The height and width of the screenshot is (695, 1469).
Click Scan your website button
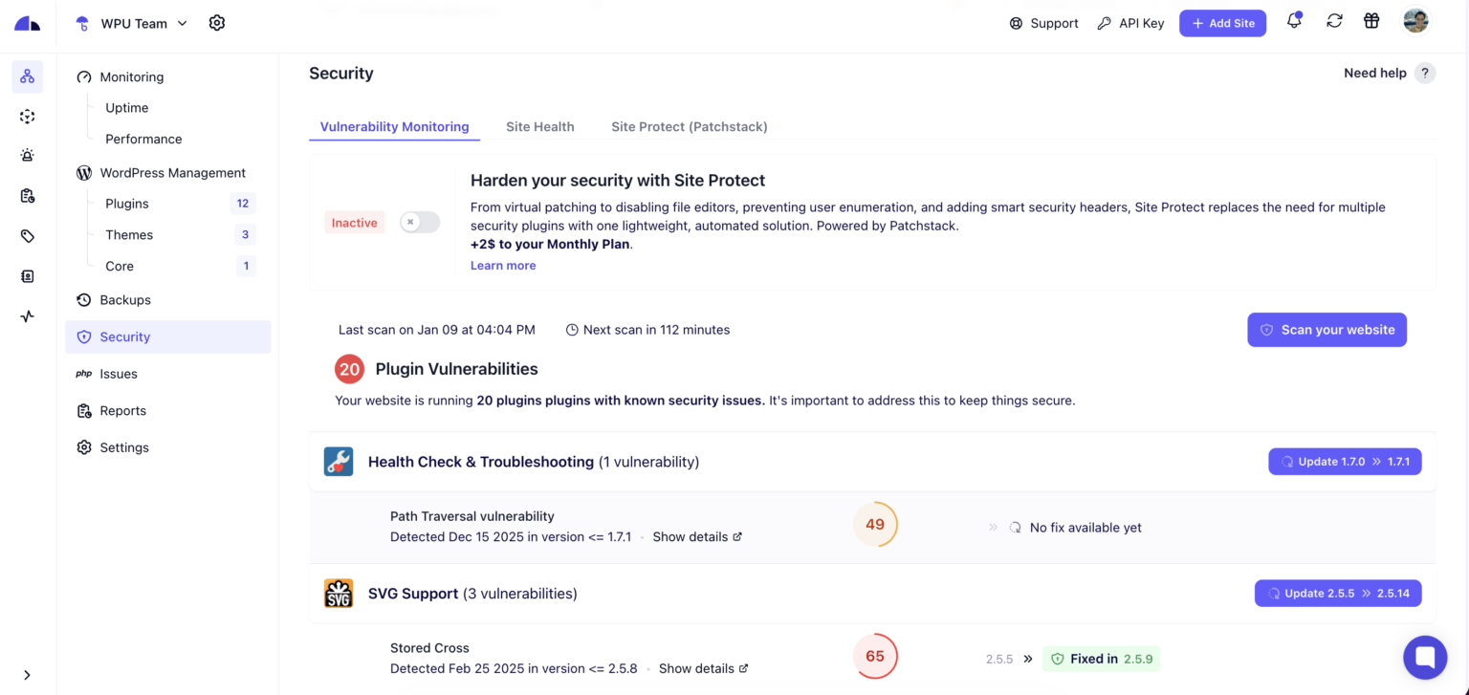pyautogui.click(x=1326, y=330)
